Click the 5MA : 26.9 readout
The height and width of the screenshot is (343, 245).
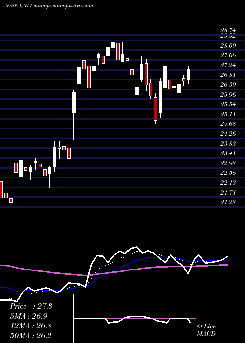point(28,316)
